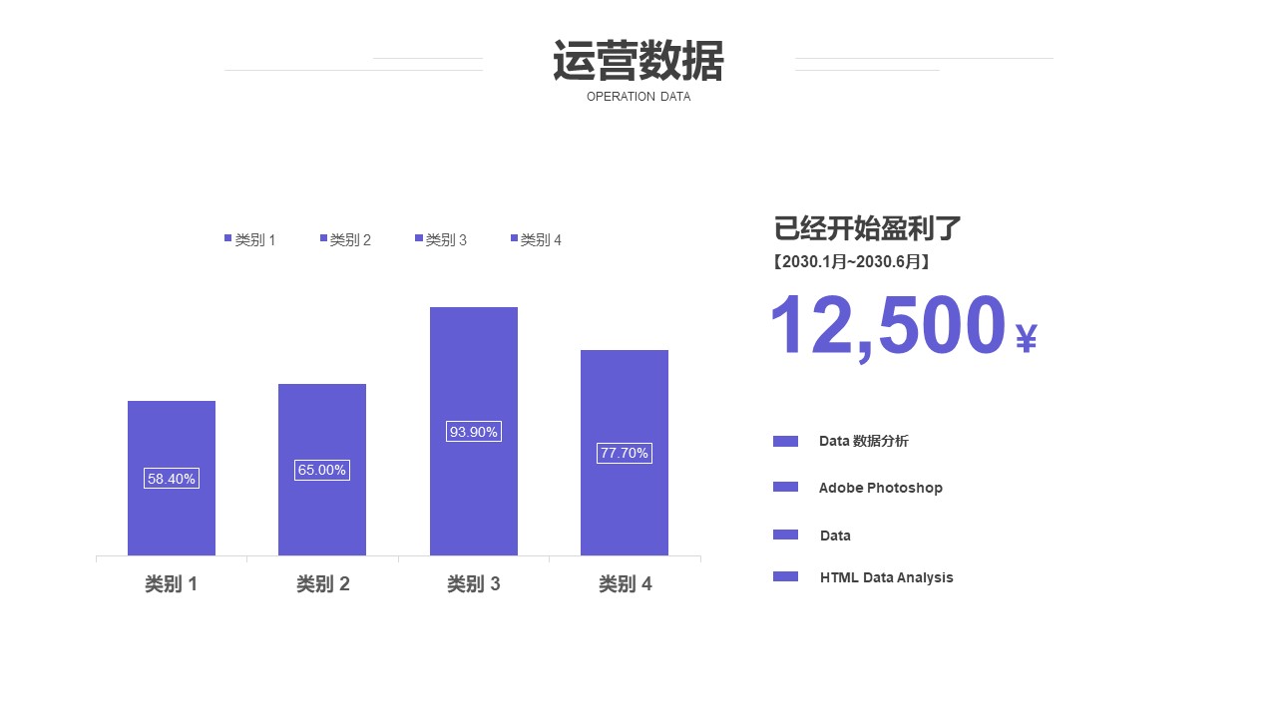Click the 类别 1 axis label

[172, 584]
